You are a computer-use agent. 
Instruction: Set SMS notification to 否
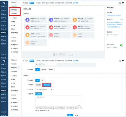43,80
